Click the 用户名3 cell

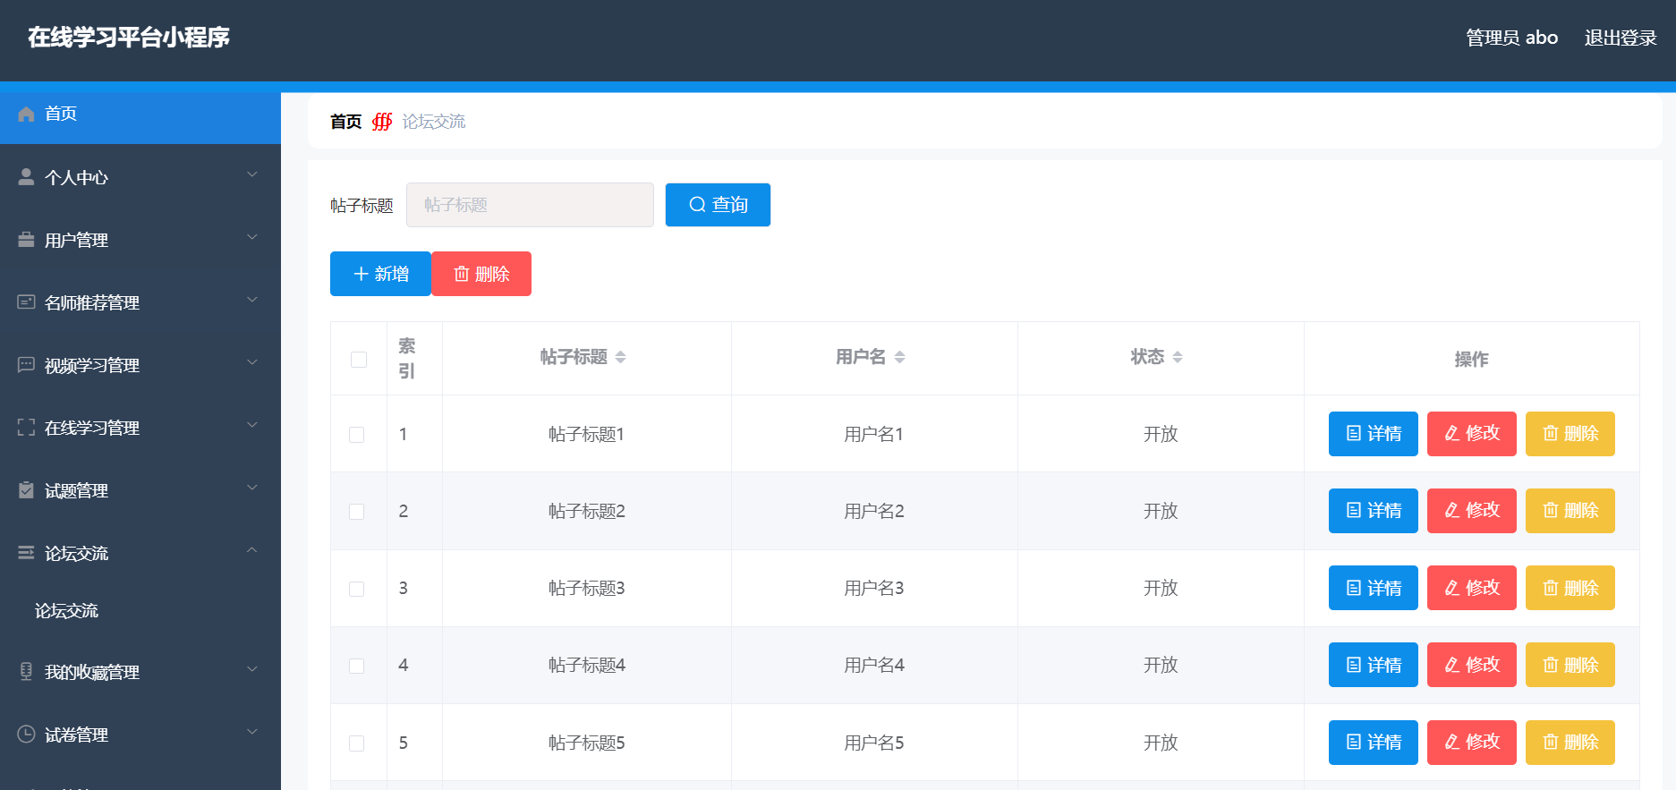[x=874, y=589]
